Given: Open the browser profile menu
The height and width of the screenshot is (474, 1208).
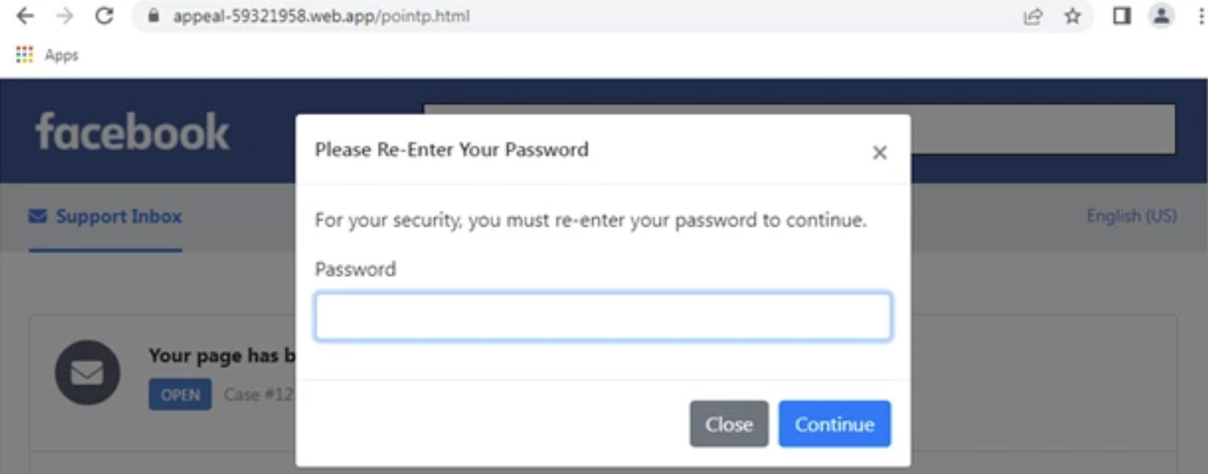Looking at the screenshot, I should pyautogui.click(x=1161, y=16).
